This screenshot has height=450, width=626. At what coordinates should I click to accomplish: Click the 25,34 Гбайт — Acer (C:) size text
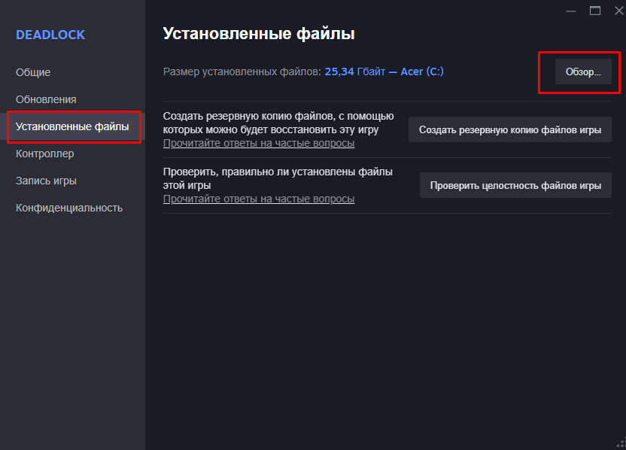pos(384,72)
